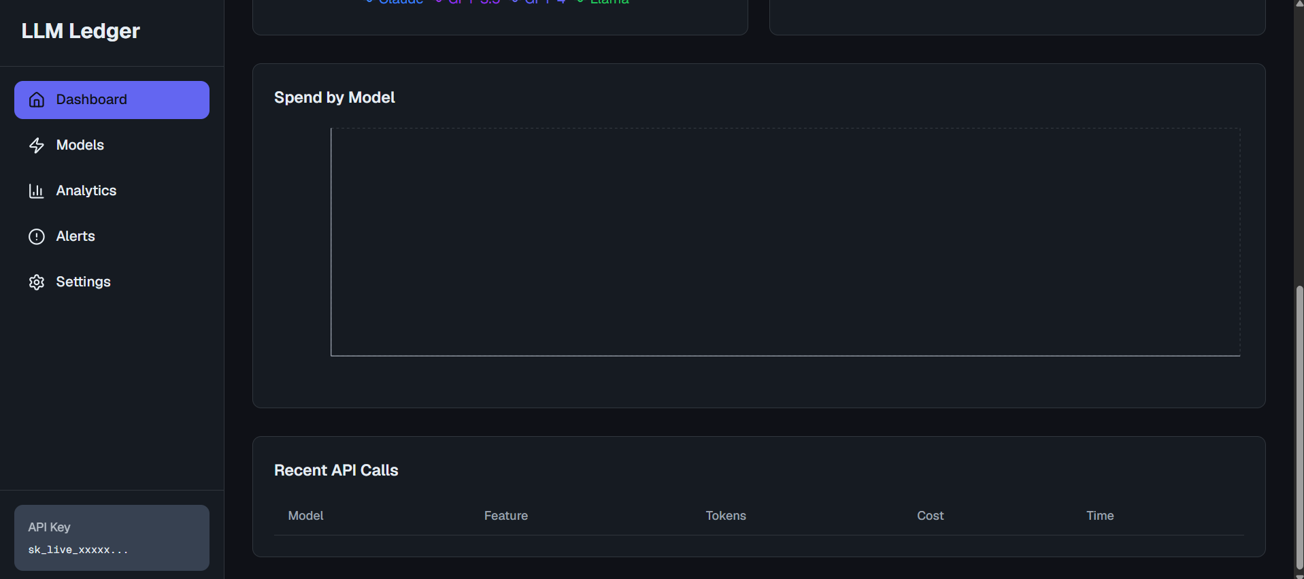Screen dimensions: 1304x579
Task: Click inside the Spend by Model chart
Action: click(785, 242)
